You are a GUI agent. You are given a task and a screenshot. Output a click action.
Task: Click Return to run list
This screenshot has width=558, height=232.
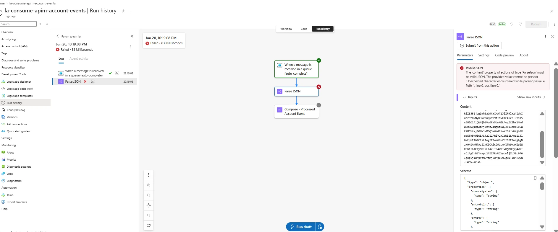69,37
